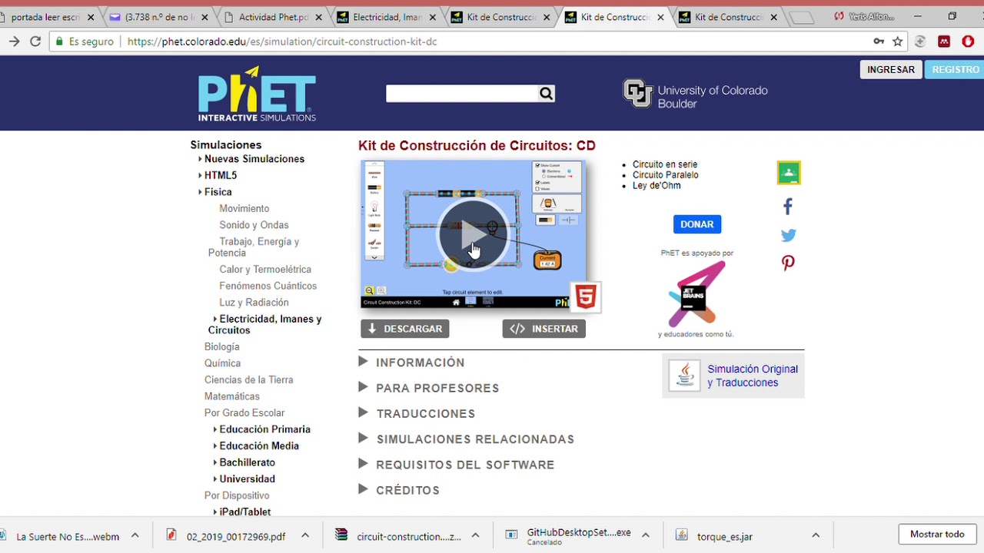
Task: Open 'Física' sidebar category
Action: point(218,192)
